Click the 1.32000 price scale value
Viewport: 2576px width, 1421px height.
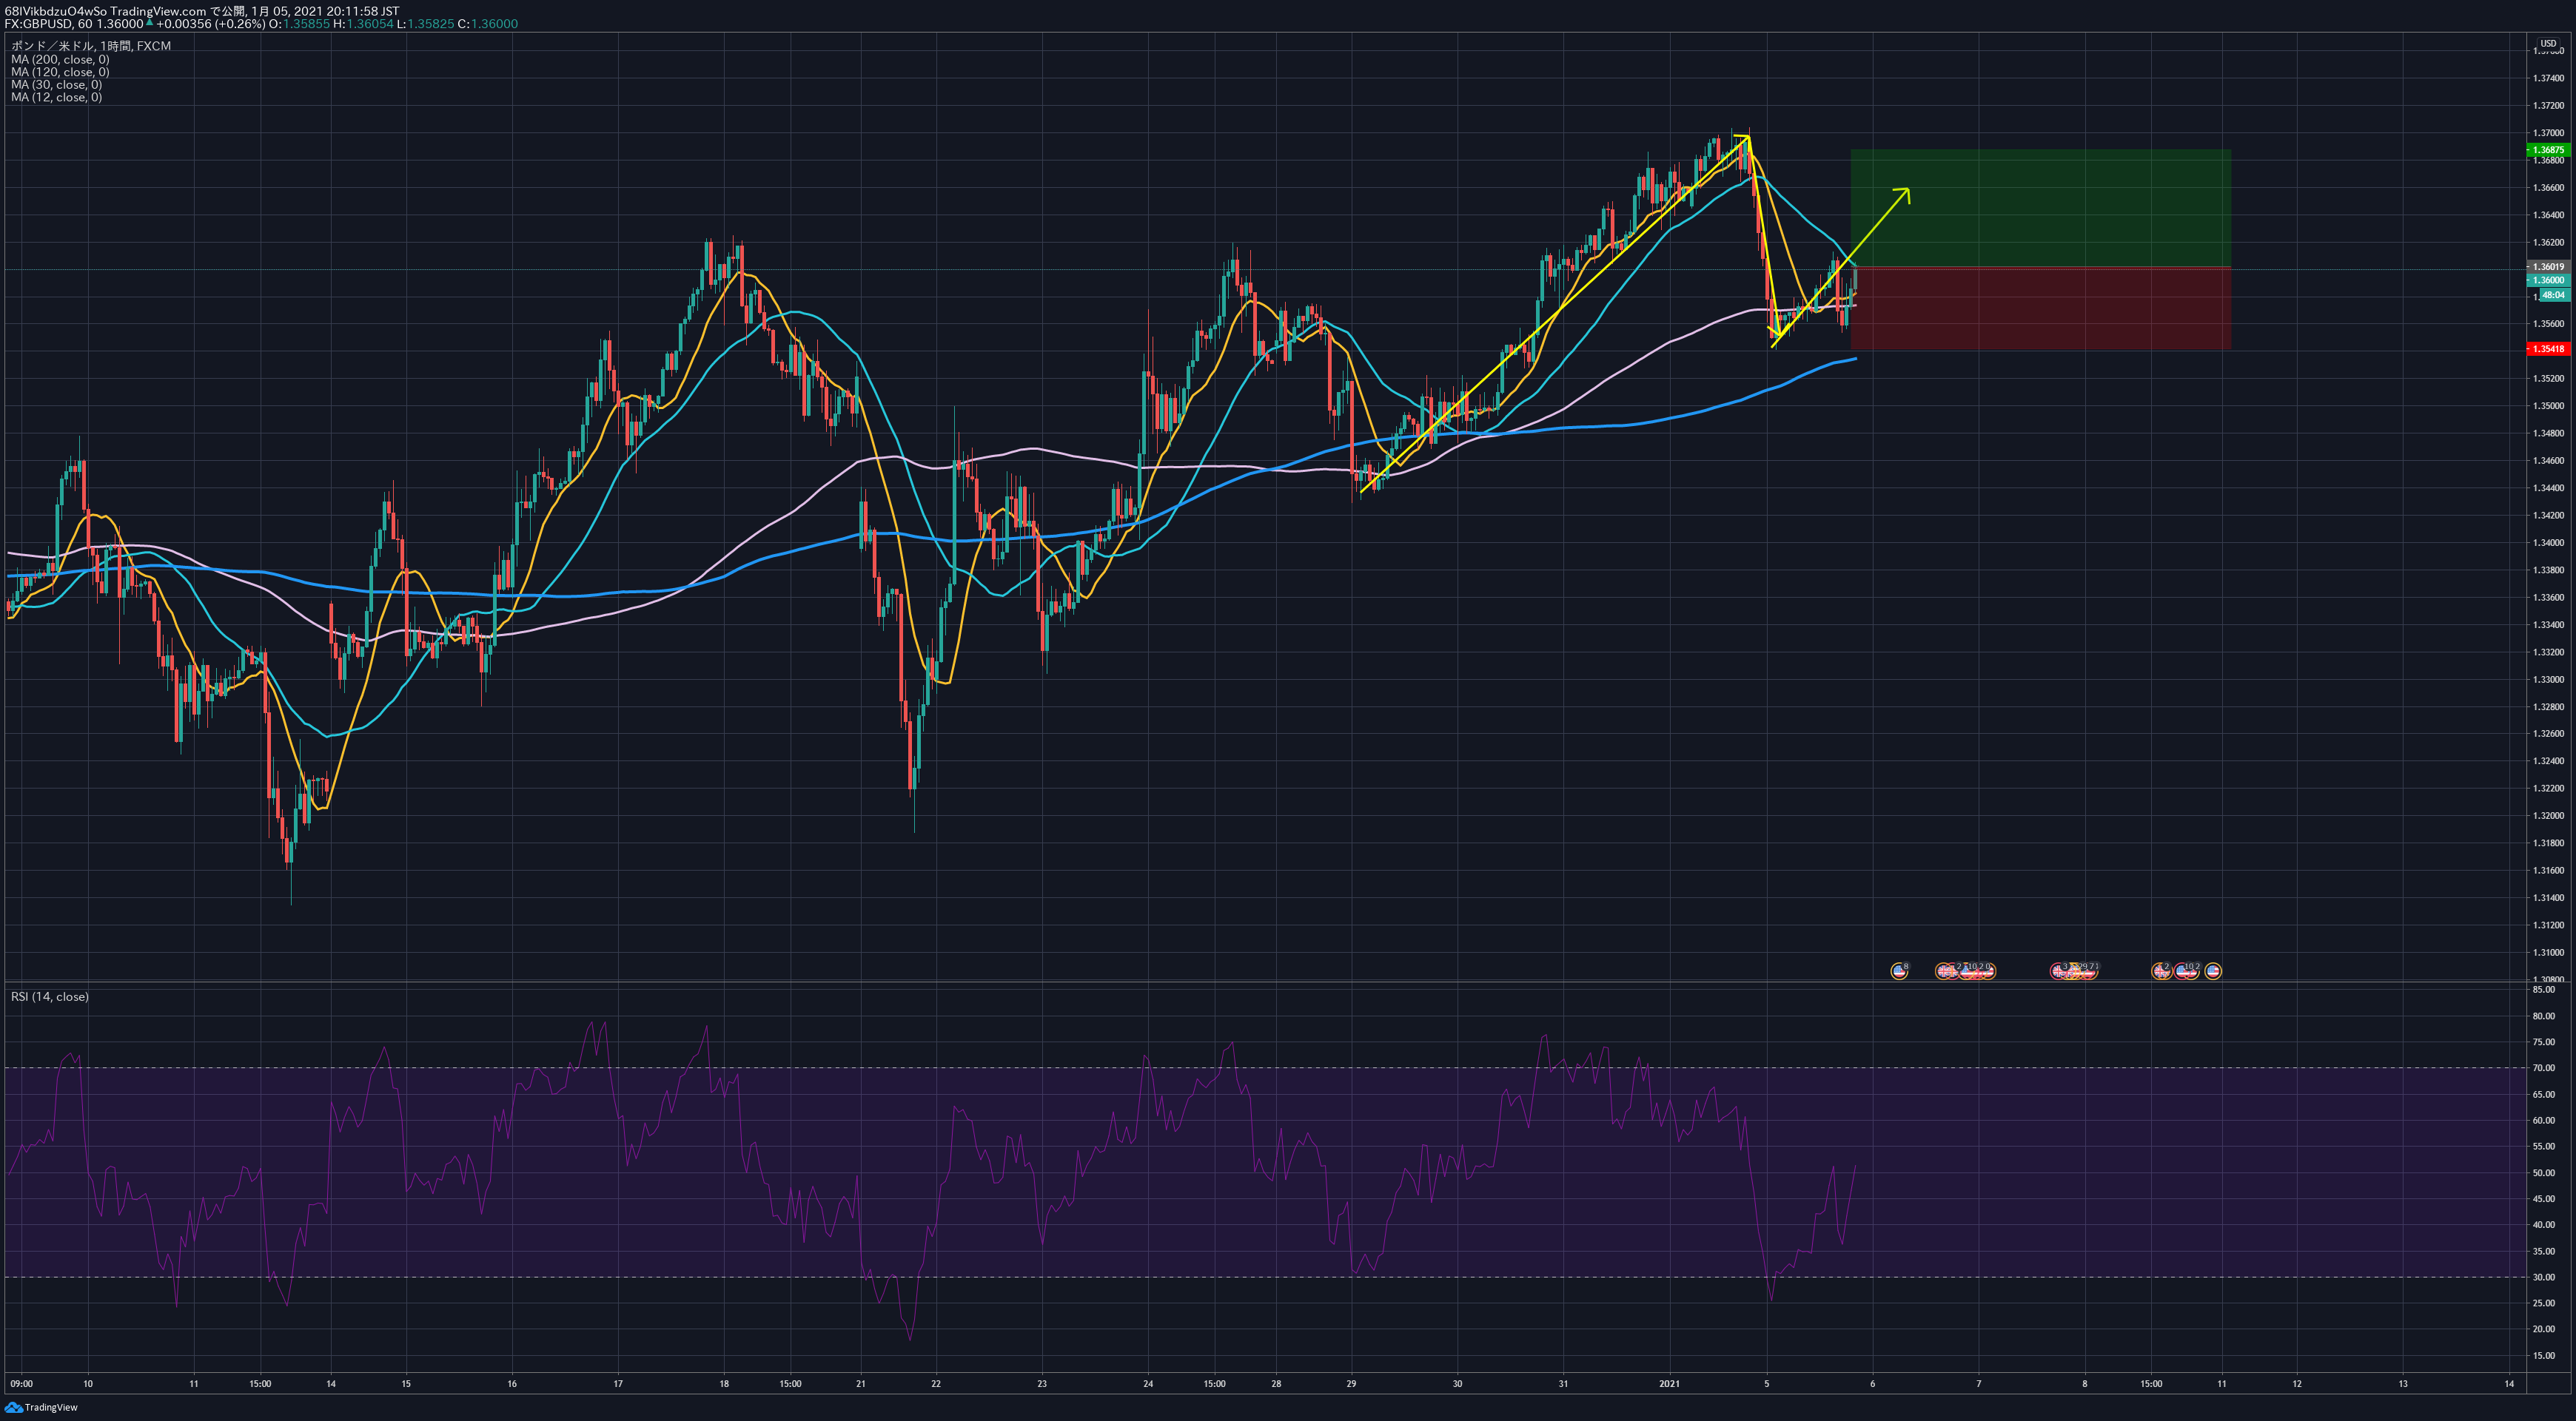coord(2548,815)
